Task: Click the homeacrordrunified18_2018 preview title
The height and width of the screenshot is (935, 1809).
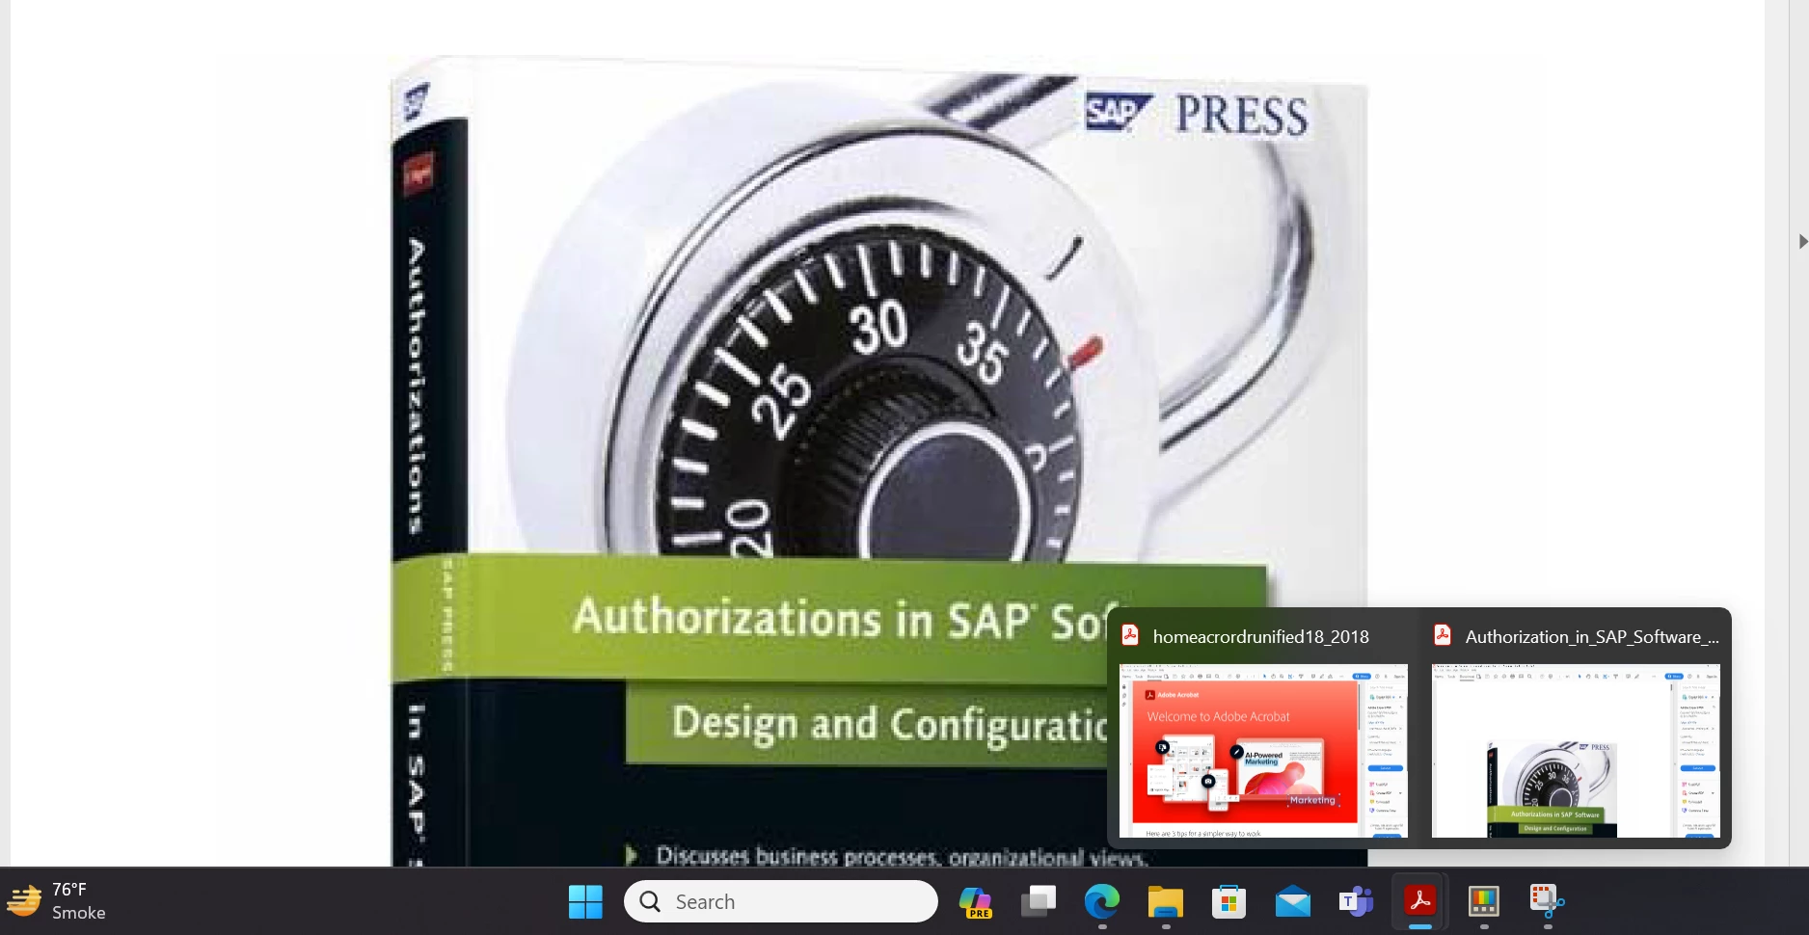Action: 1260,636
